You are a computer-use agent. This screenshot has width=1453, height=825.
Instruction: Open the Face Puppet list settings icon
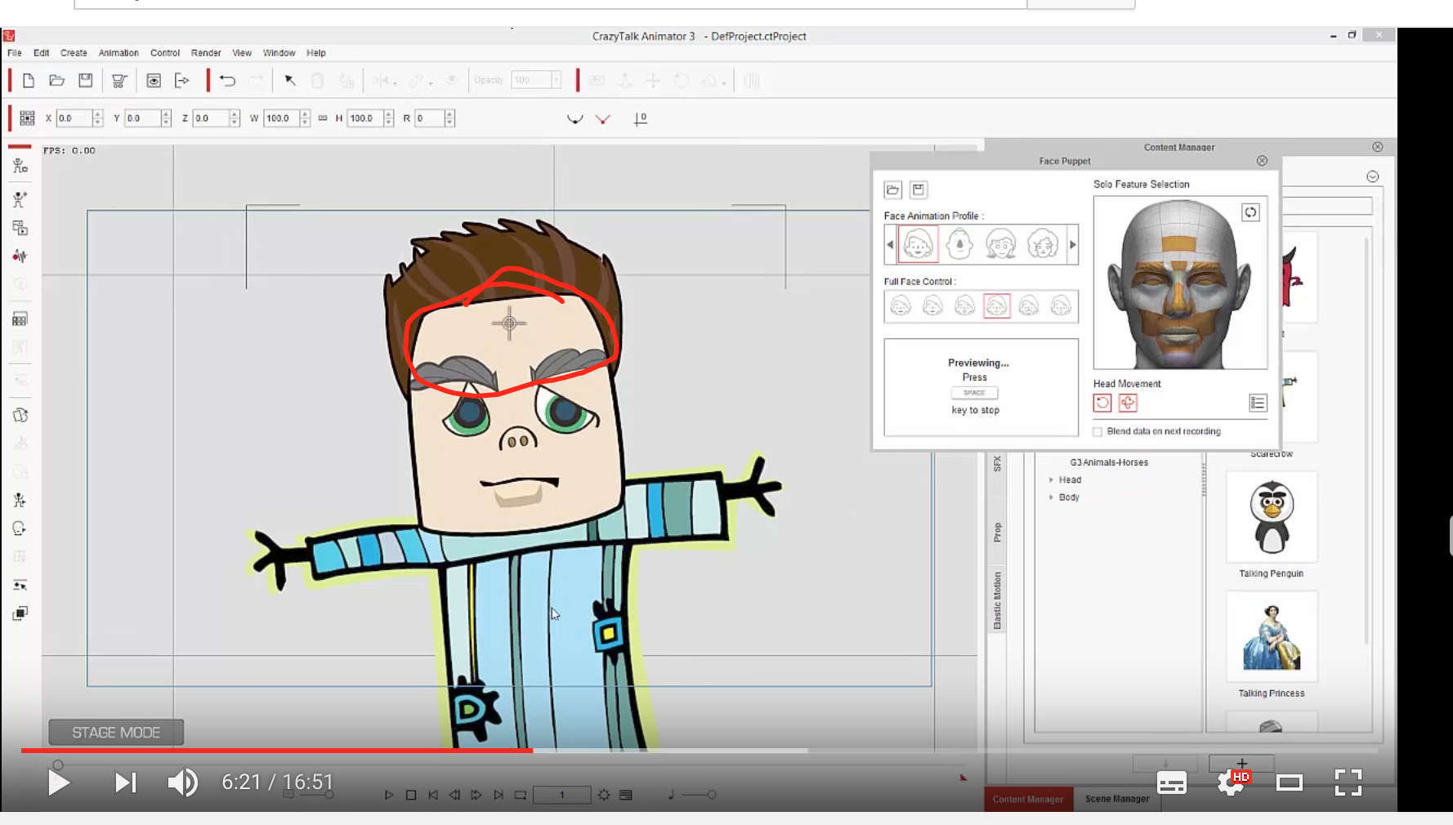coord(1258,403)
